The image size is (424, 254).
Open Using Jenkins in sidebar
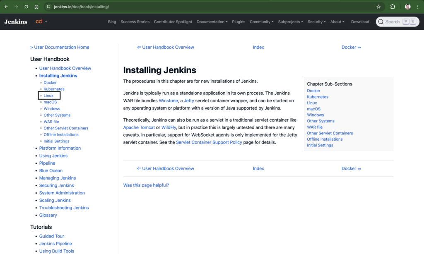[53, 156]
